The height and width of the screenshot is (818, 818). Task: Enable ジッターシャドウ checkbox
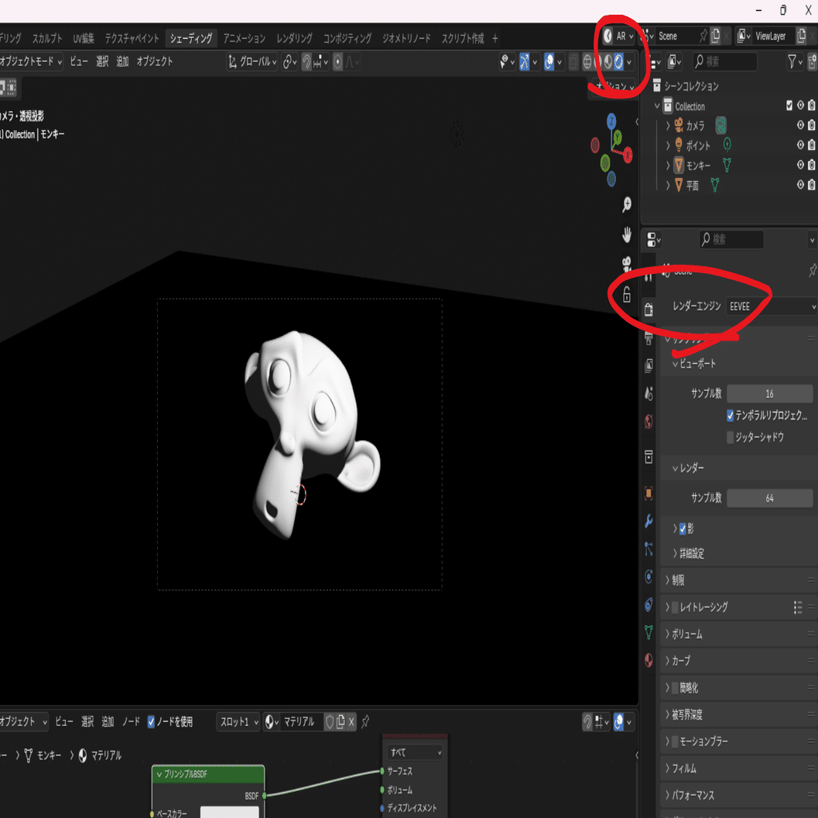(731, 437)
